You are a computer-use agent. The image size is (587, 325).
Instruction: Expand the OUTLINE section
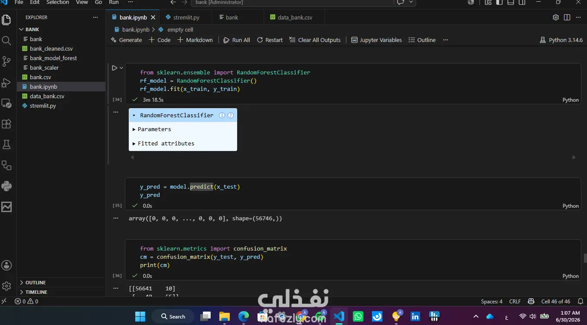coord(61,282)
